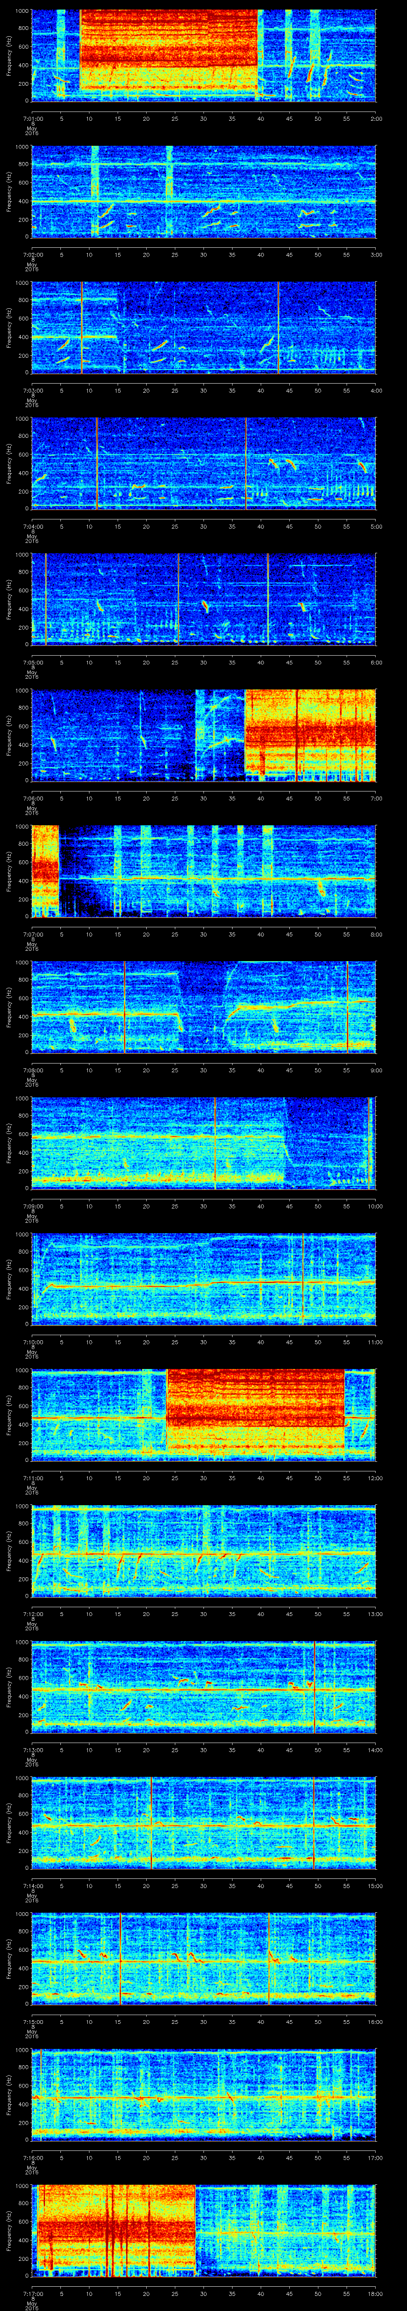This screenshot has width=407, height=2311.
Task: Pick the spectrogram panel starting at 7:07:00
Action: click(x=204, y=870)
